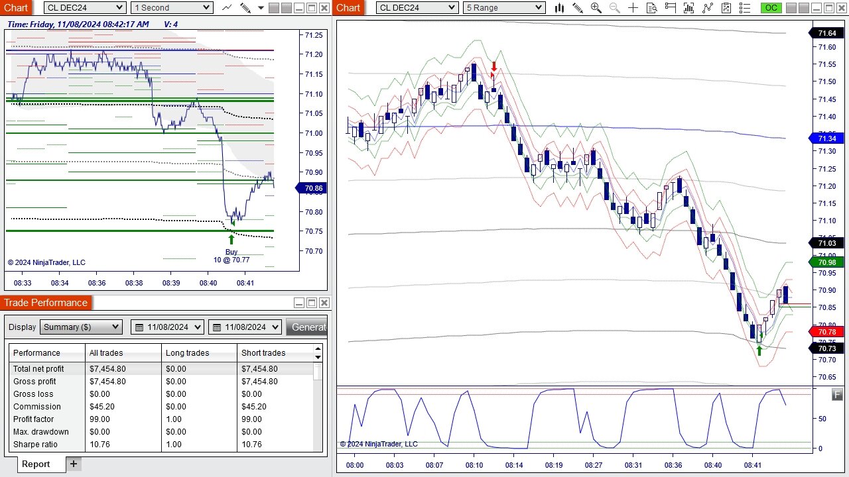
Task: Select the Total net profit row
Action: pyautogui.click(x=161, y=368)
